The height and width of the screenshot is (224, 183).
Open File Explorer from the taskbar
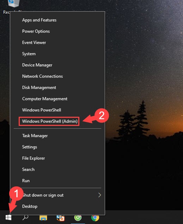coord(43,218)
